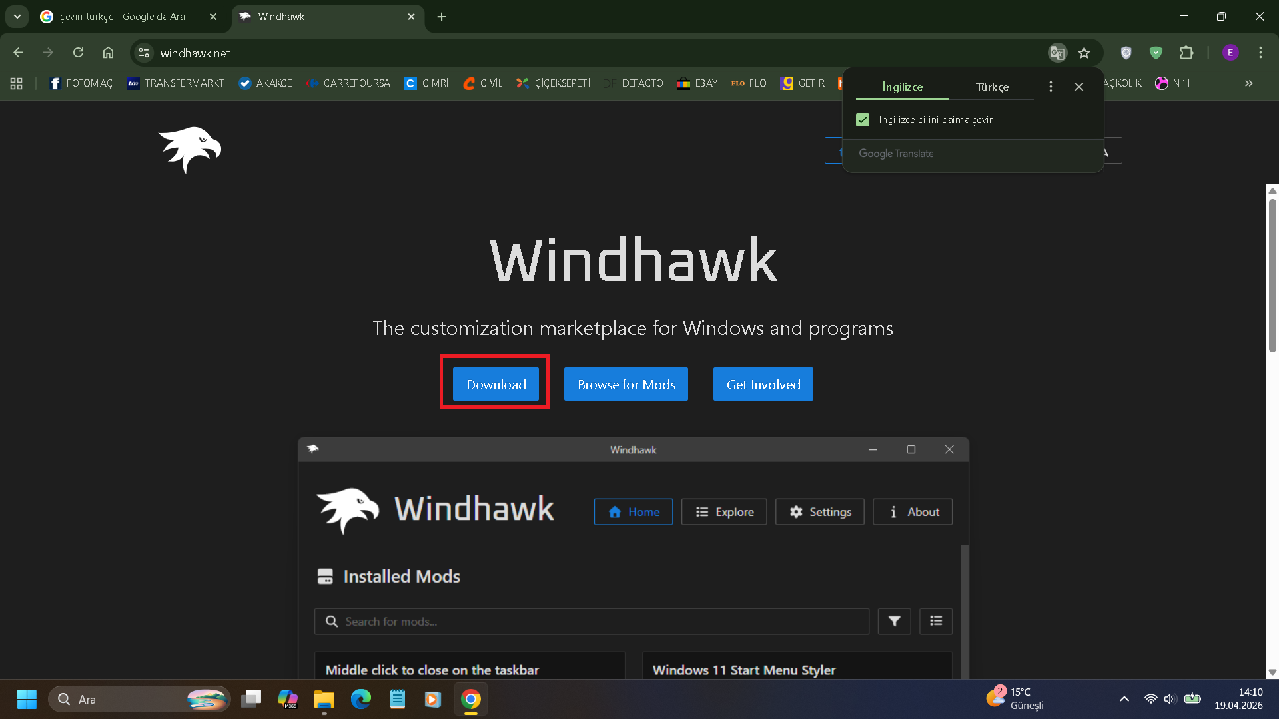Click the Download button
1279x719 pixels.
[x=496, y=385]
